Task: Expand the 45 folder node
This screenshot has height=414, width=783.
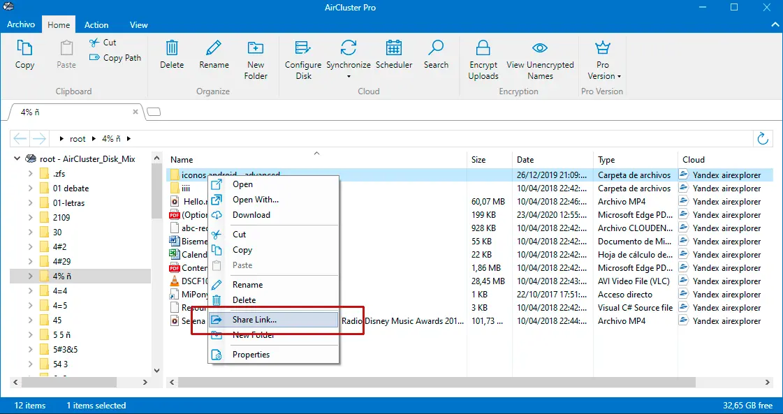Action: click(x=31, y=320)
